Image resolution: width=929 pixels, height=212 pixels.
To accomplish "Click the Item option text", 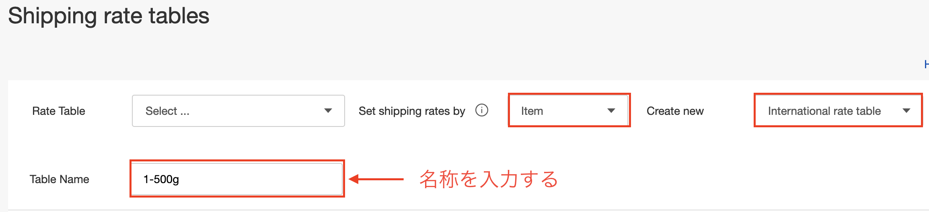I will click(532, 111).
